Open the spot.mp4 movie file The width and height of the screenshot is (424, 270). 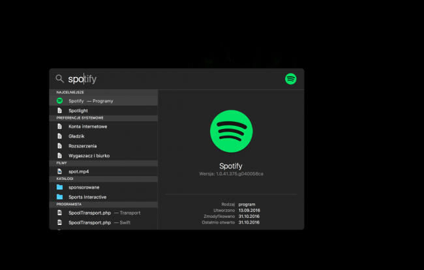[104, 172]
